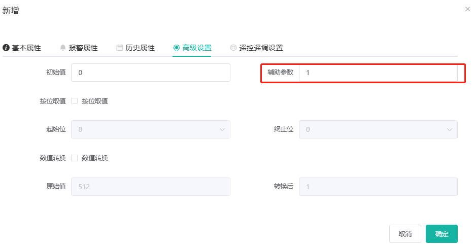474x246 pixels.
Task: Enable the 按位取值 checkbox
Action: (75, 101)
